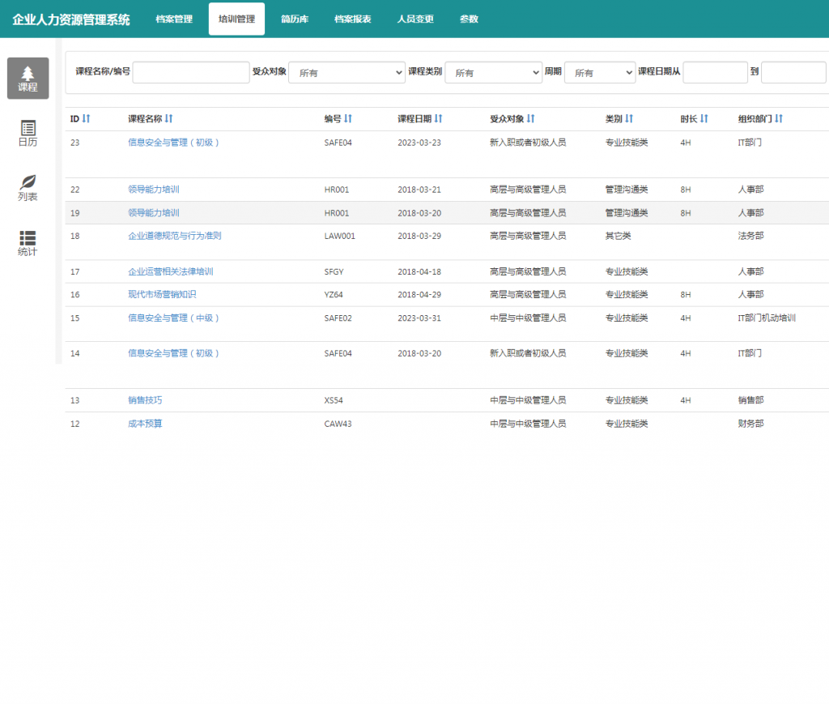The width and height of the screenshot is (829, 704).
Task: Select code cell YZ64
Action: [x=334, y=295]
